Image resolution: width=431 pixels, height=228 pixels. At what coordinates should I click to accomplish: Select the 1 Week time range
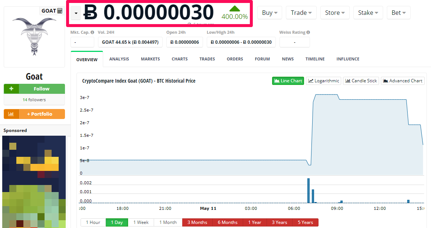click(141, 222)
